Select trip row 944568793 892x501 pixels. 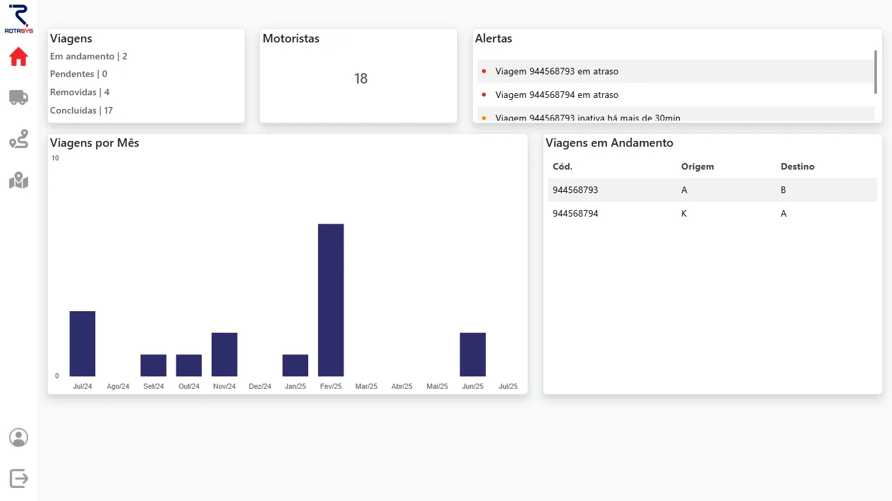(x=712, y=190)
